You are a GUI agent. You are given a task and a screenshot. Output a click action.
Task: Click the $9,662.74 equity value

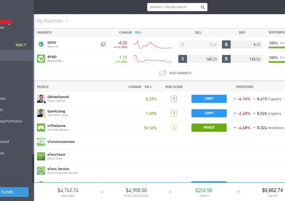pos(273,190)
